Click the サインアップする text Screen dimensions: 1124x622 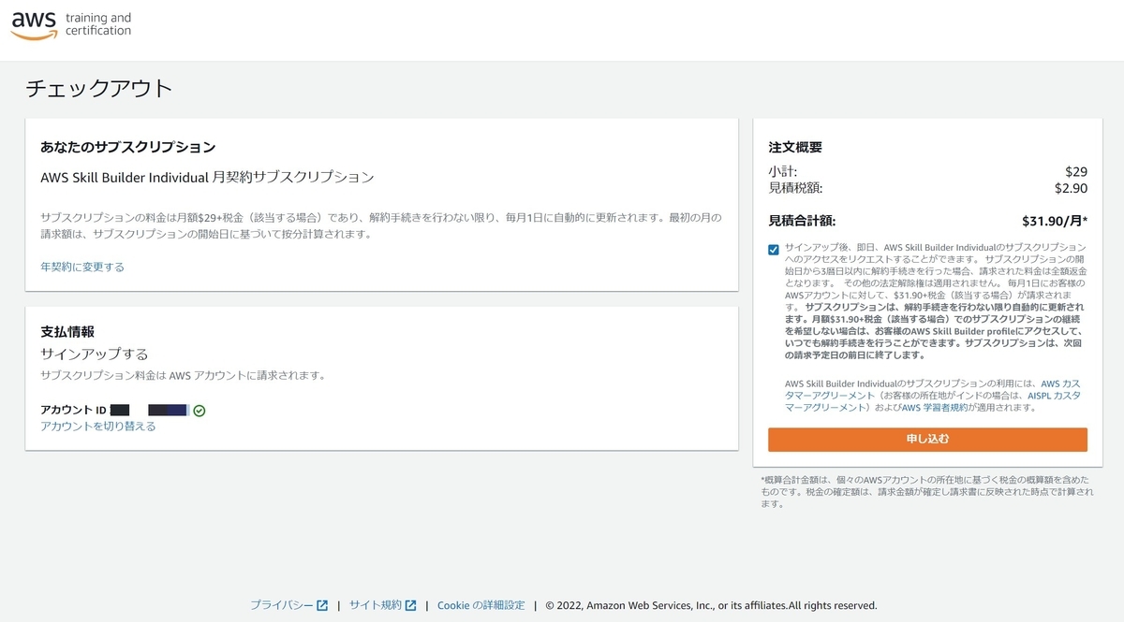(95, 354)
